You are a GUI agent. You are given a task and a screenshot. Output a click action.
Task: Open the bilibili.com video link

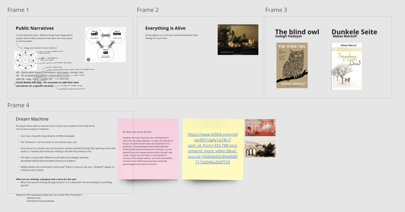pyautogui.click(x=212, y=148)
